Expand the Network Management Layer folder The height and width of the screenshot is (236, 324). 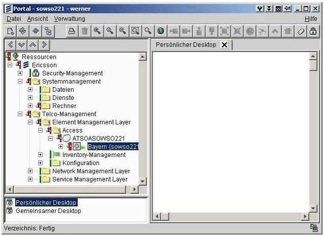coord(31,171)
